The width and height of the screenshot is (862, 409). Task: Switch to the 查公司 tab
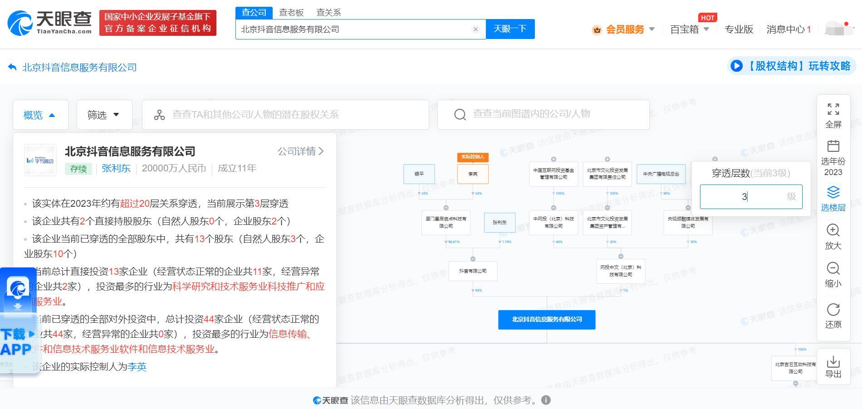point(254,13)
